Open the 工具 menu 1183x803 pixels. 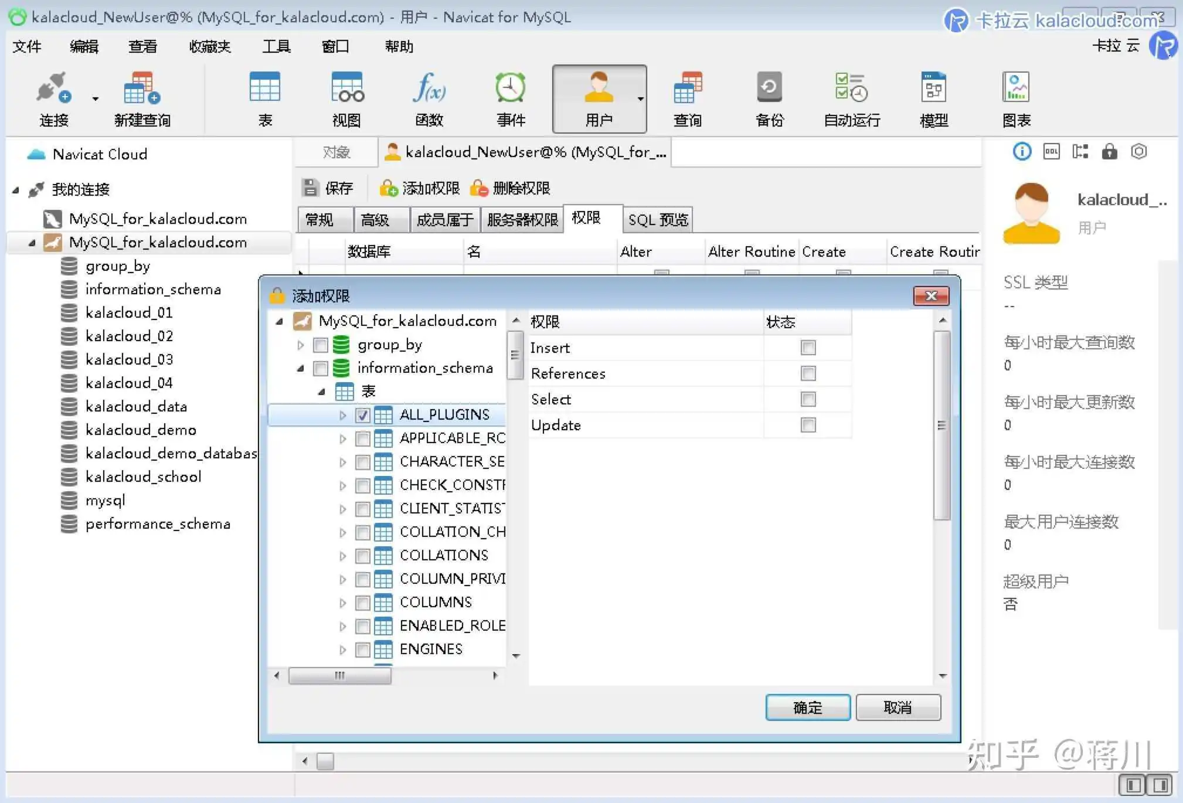[276, 46]
